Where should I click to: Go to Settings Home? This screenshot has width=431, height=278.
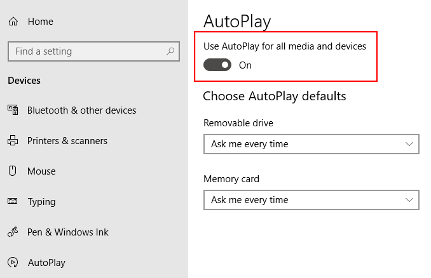[40, 22]
